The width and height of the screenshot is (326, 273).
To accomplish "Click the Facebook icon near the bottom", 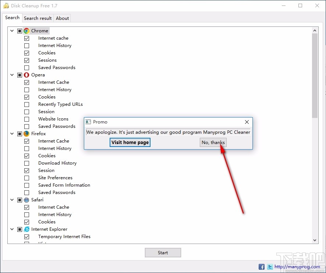I will point(261,266).
